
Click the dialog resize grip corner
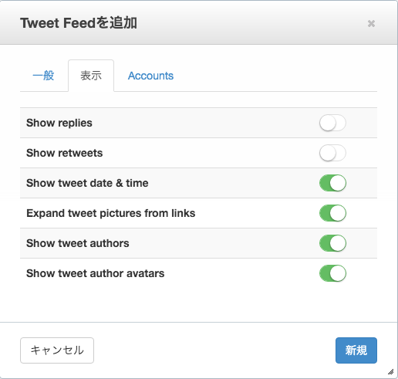click(390, 371)
